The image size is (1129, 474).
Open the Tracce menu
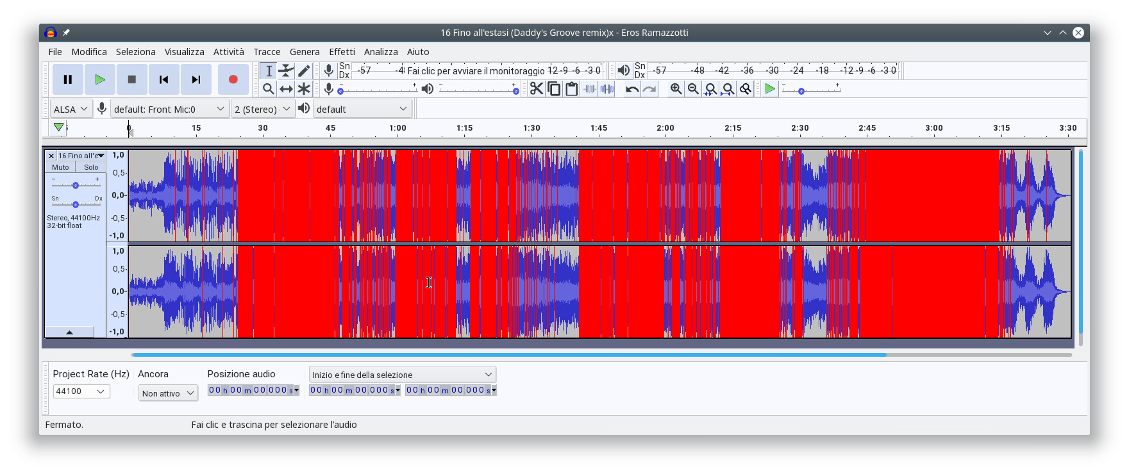[267, 52]
